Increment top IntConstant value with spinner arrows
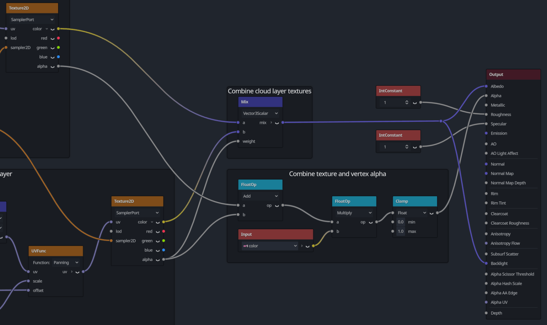 coord(406,102)
